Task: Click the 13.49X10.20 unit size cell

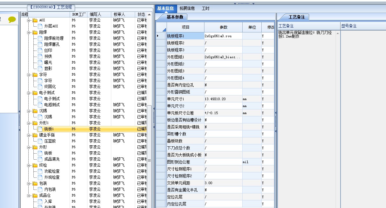Action: click(223, 99)
